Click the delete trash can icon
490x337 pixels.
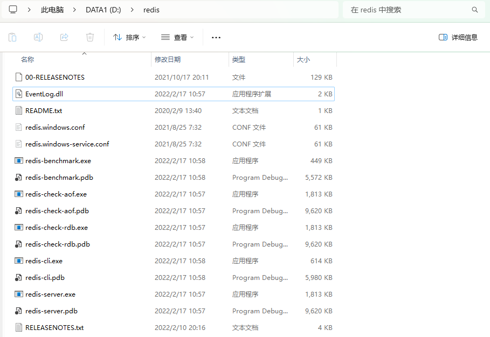90,38
